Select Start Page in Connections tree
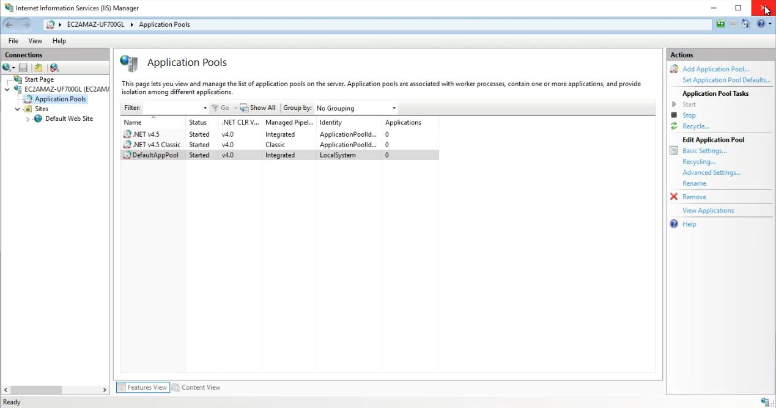 coord(39,79)
